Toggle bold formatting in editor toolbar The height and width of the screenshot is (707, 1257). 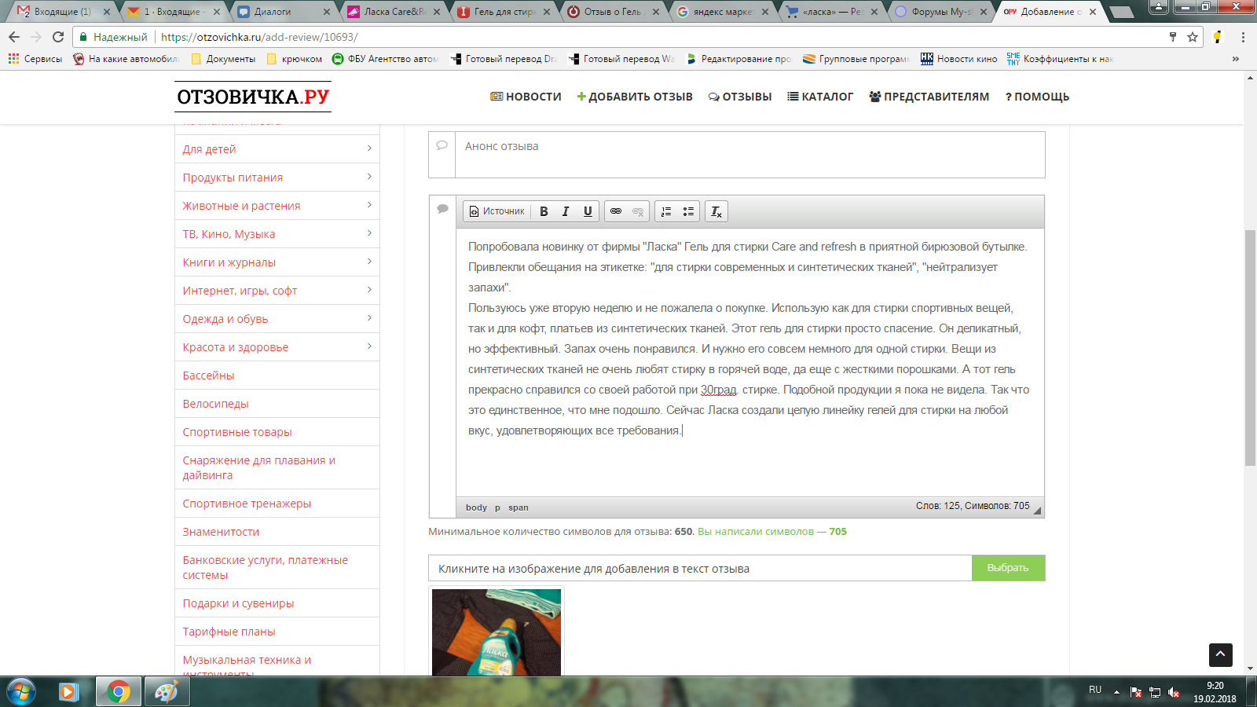click(544, 211)
